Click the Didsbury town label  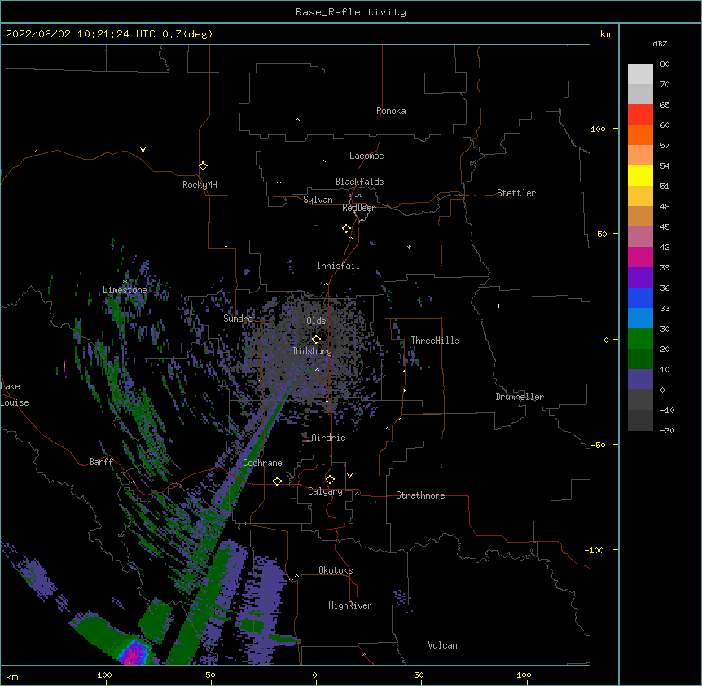tap(313, 351)
